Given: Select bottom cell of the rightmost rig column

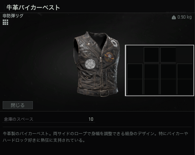Looking at the screenshot, I should coord(185,87).
